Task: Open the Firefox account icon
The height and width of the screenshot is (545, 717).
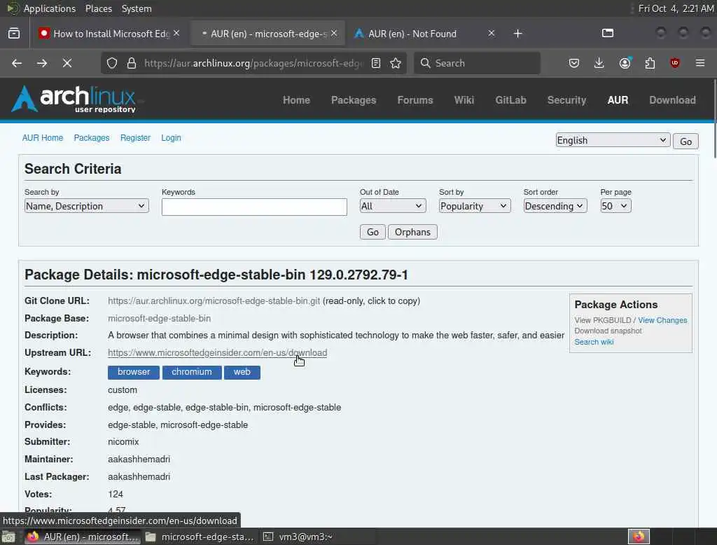Action: point(625,63)
